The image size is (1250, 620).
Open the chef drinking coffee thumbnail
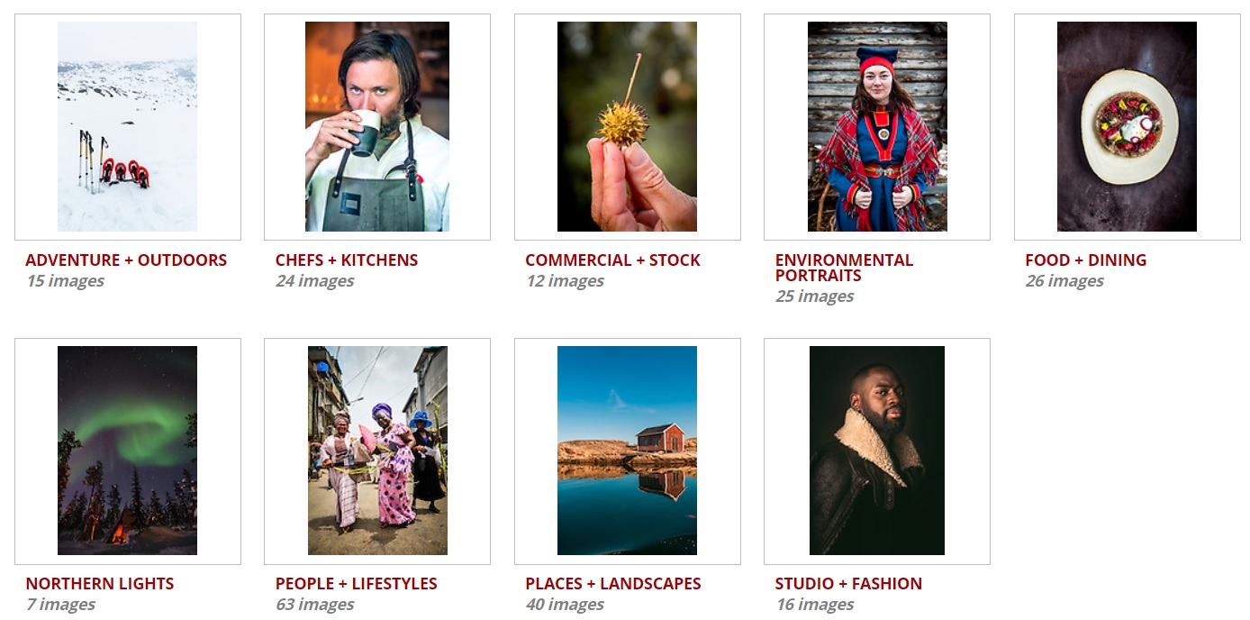pos(377,126)
